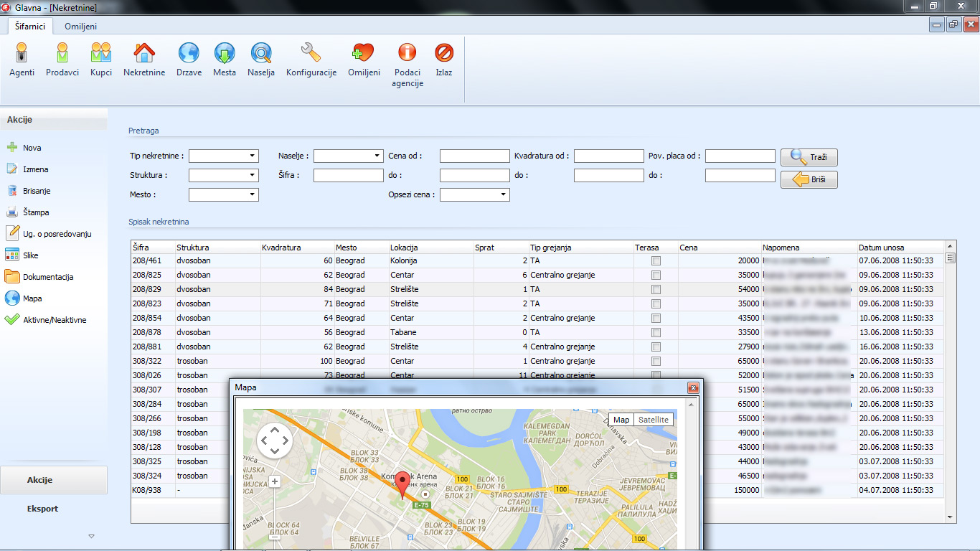This screenshot has width=980, height=551.
Task: Click the Briši clear button
Action: (x=809, y=180)
